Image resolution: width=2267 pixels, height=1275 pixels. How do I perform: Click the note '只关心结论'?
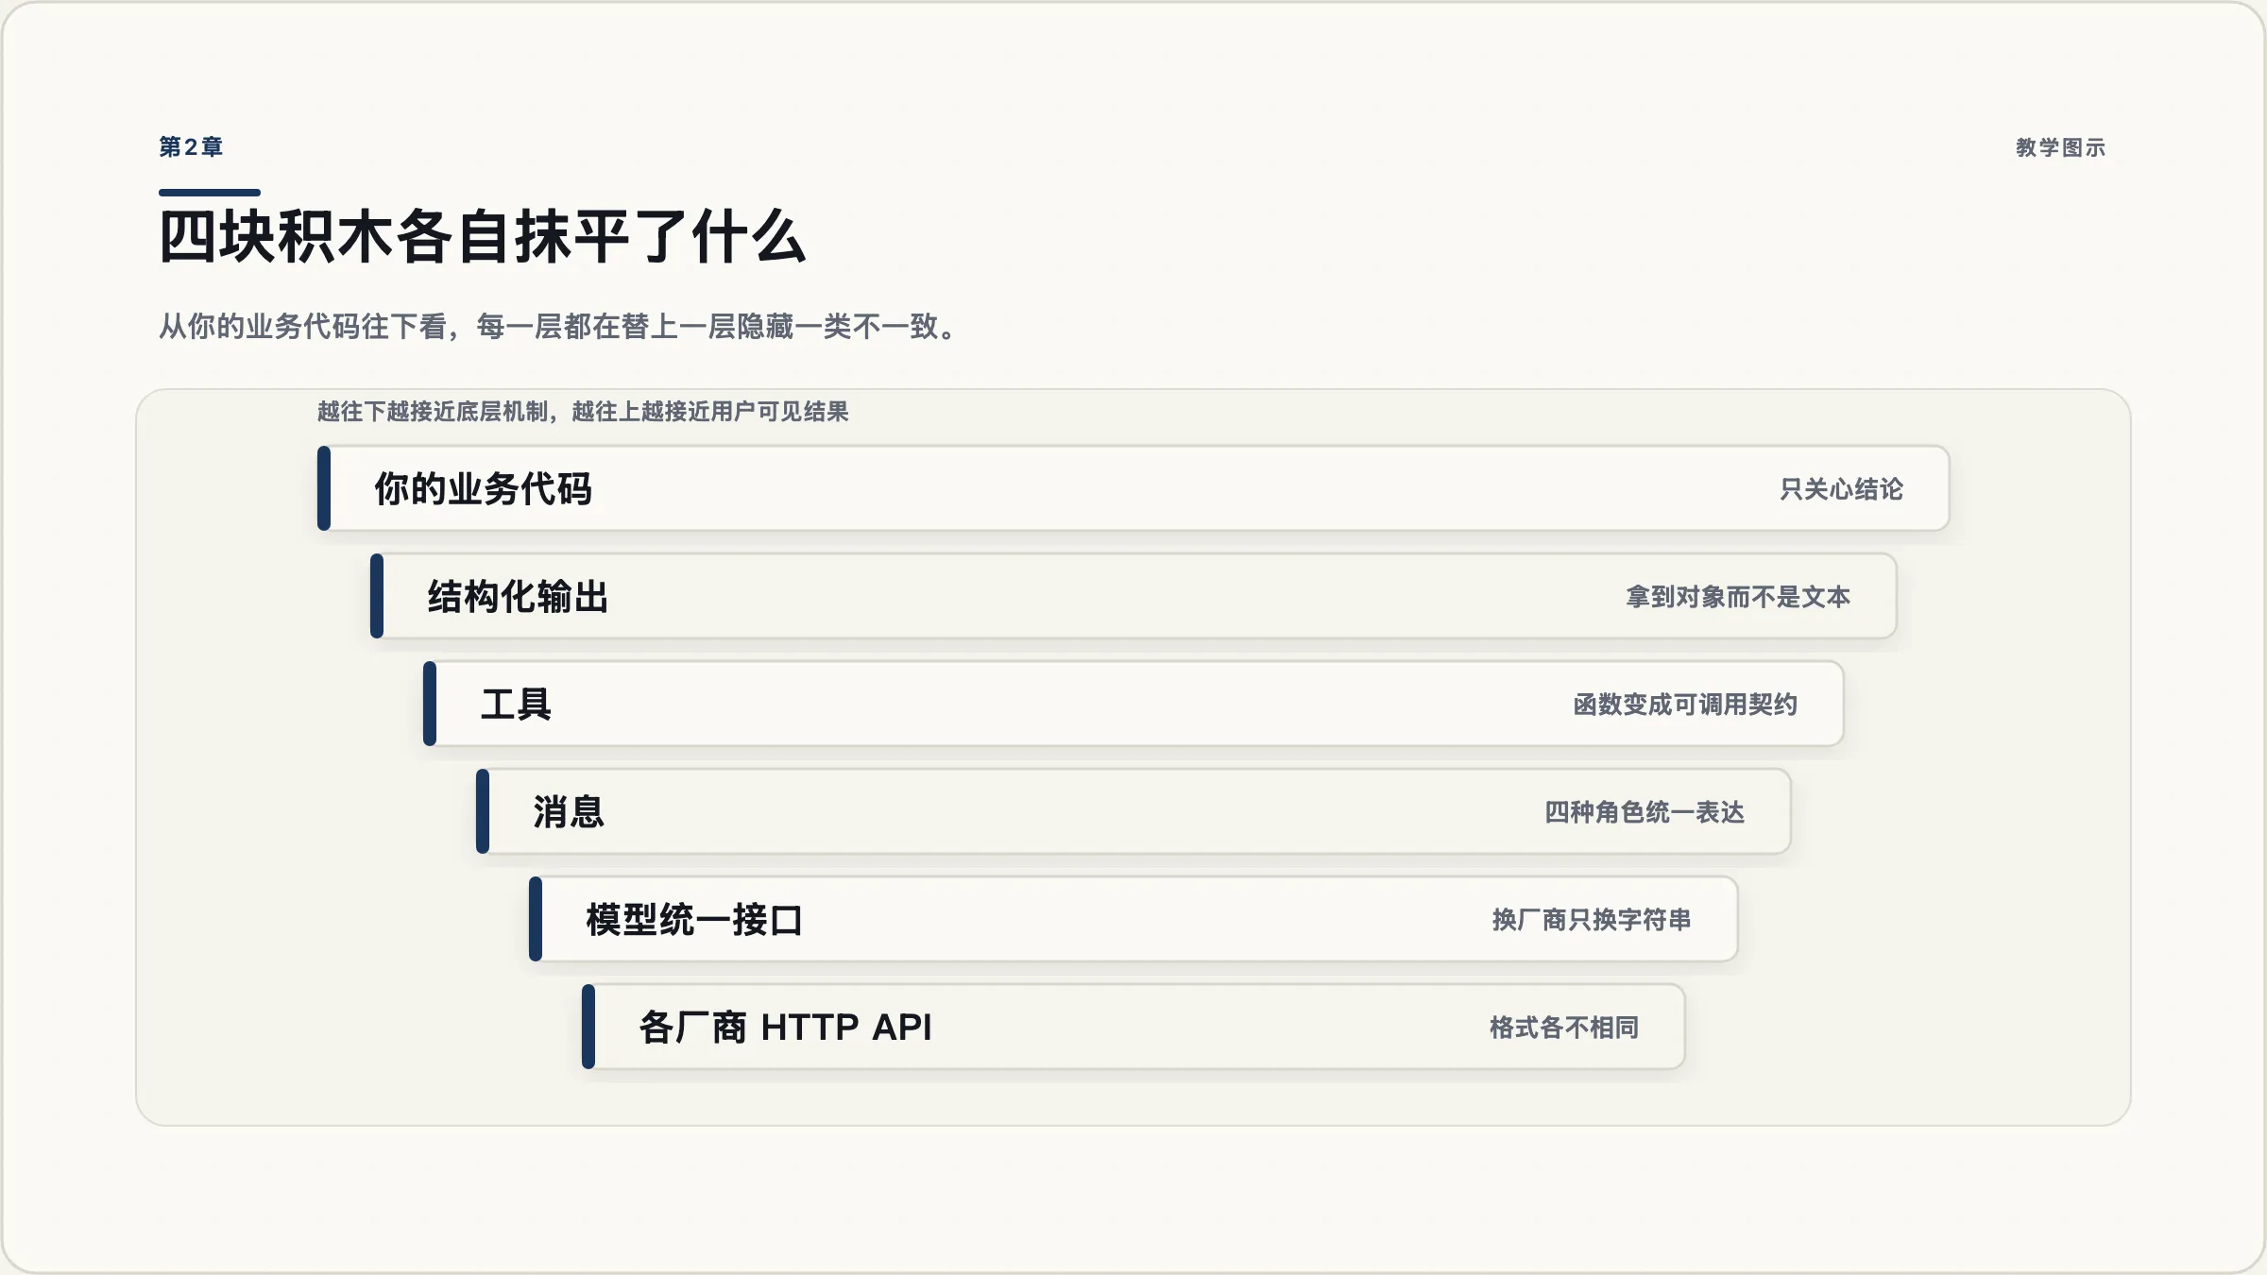tap(1841, 489)
